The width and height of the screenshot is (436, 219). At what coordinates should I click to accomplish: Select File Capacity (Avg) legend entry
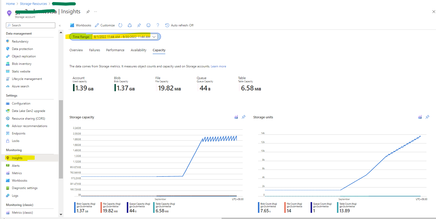pos(111,208)
